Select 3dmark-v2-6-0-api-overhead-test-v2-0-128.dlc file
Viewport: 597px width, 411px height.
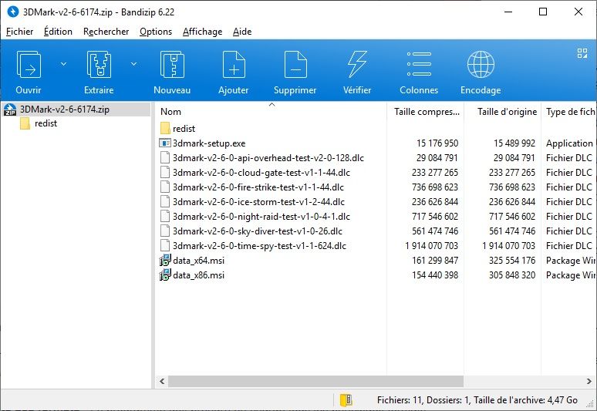[268, 158]
